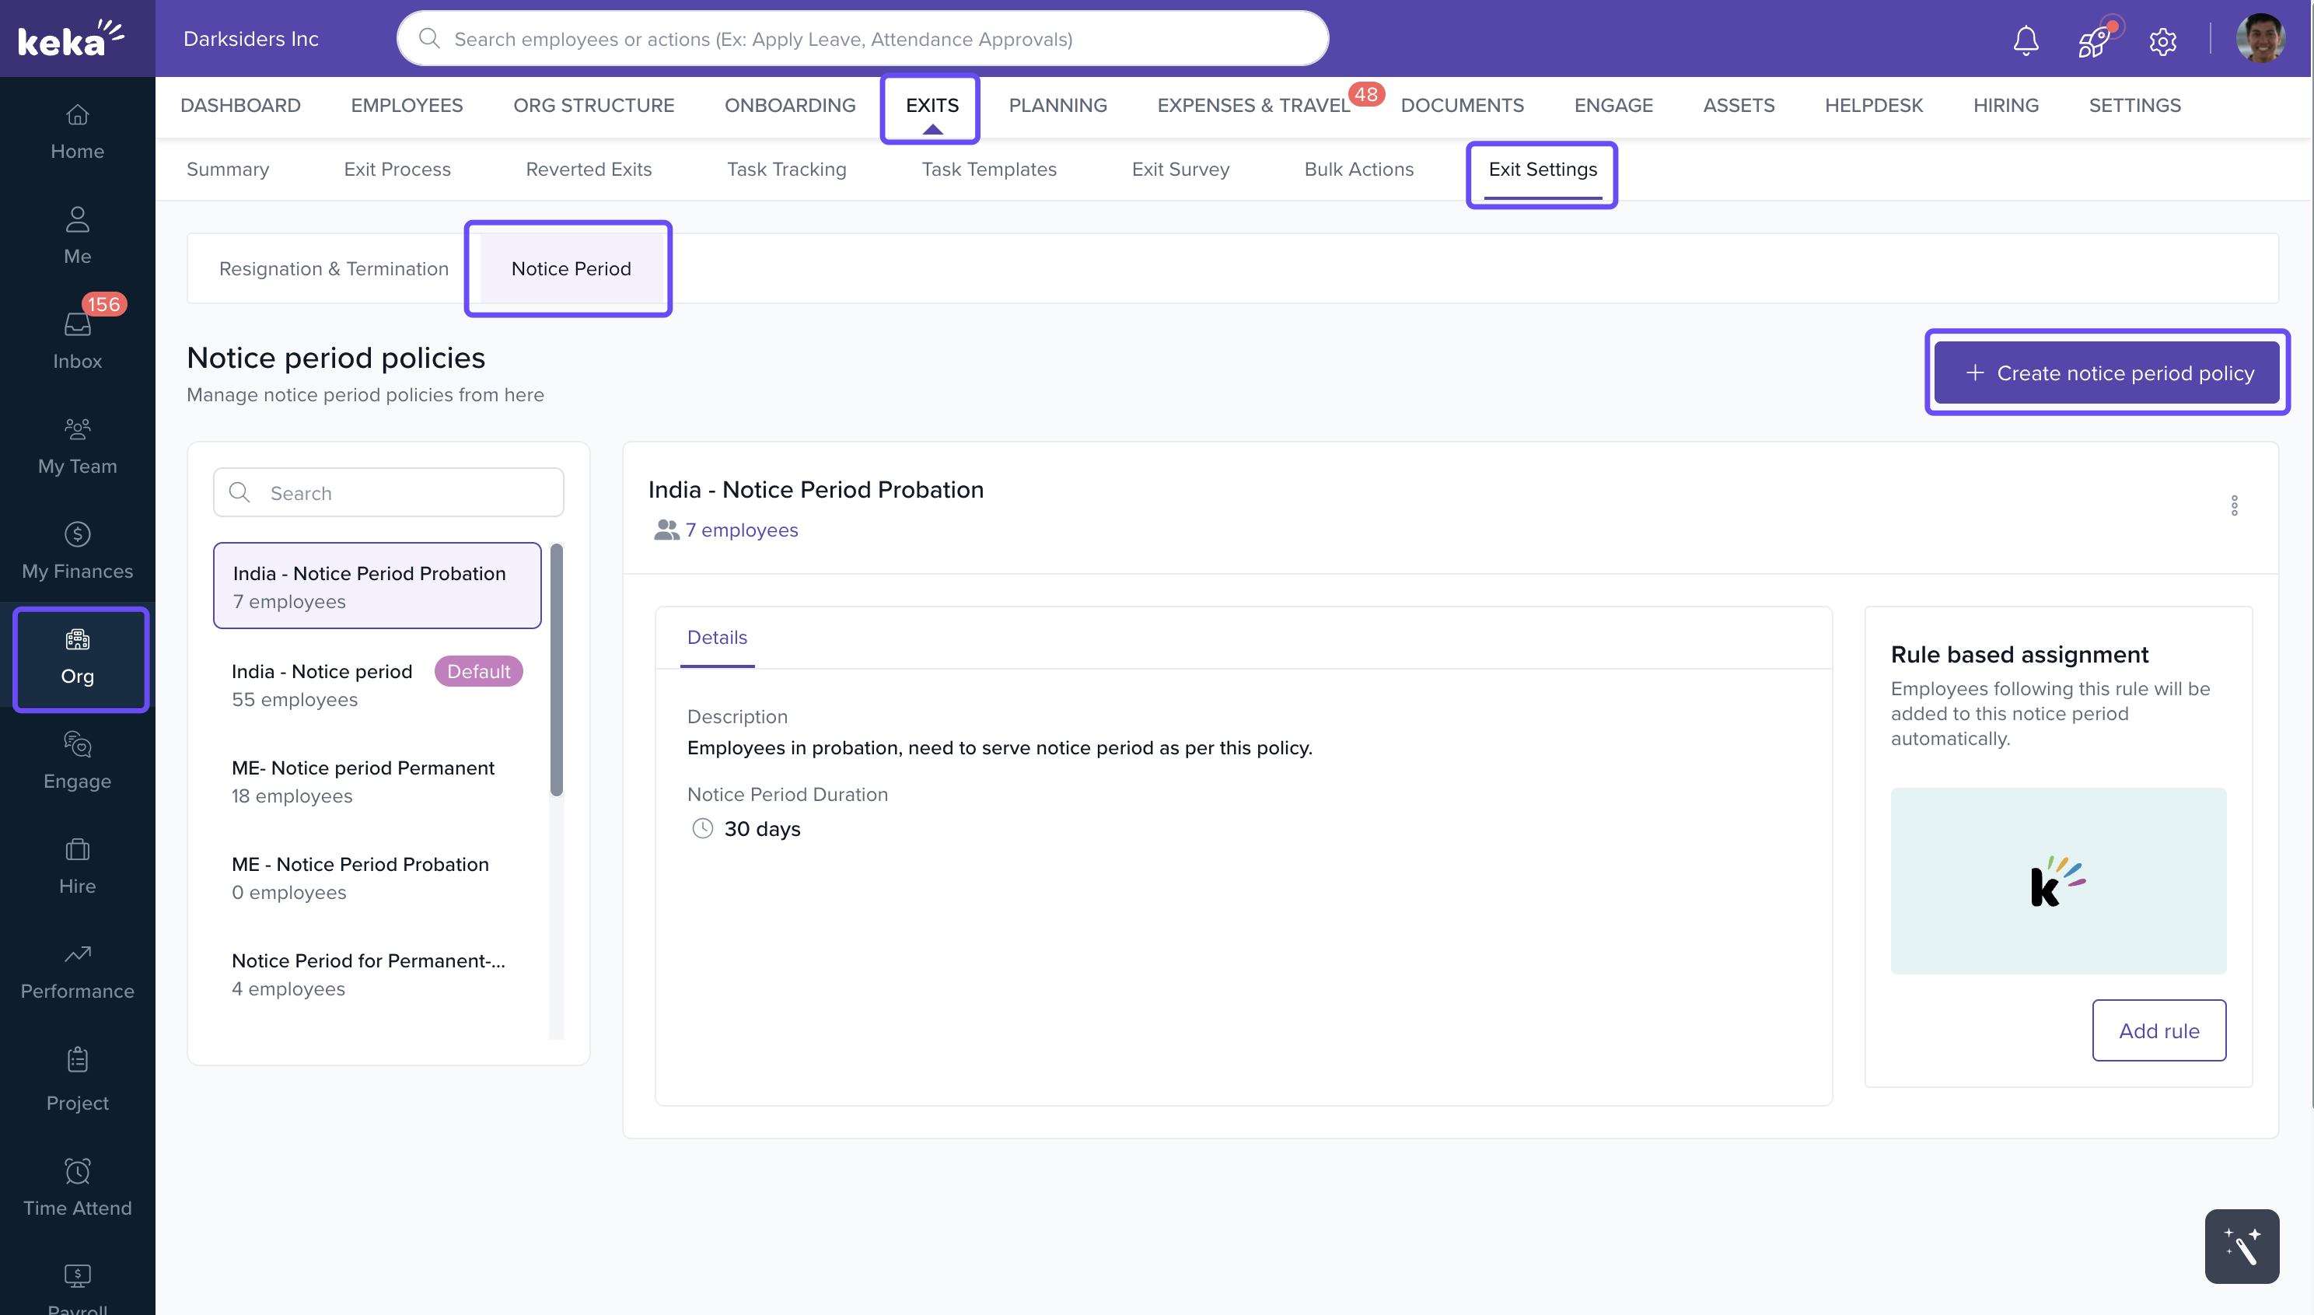Open Hire module from sidebar

[78, 864]
